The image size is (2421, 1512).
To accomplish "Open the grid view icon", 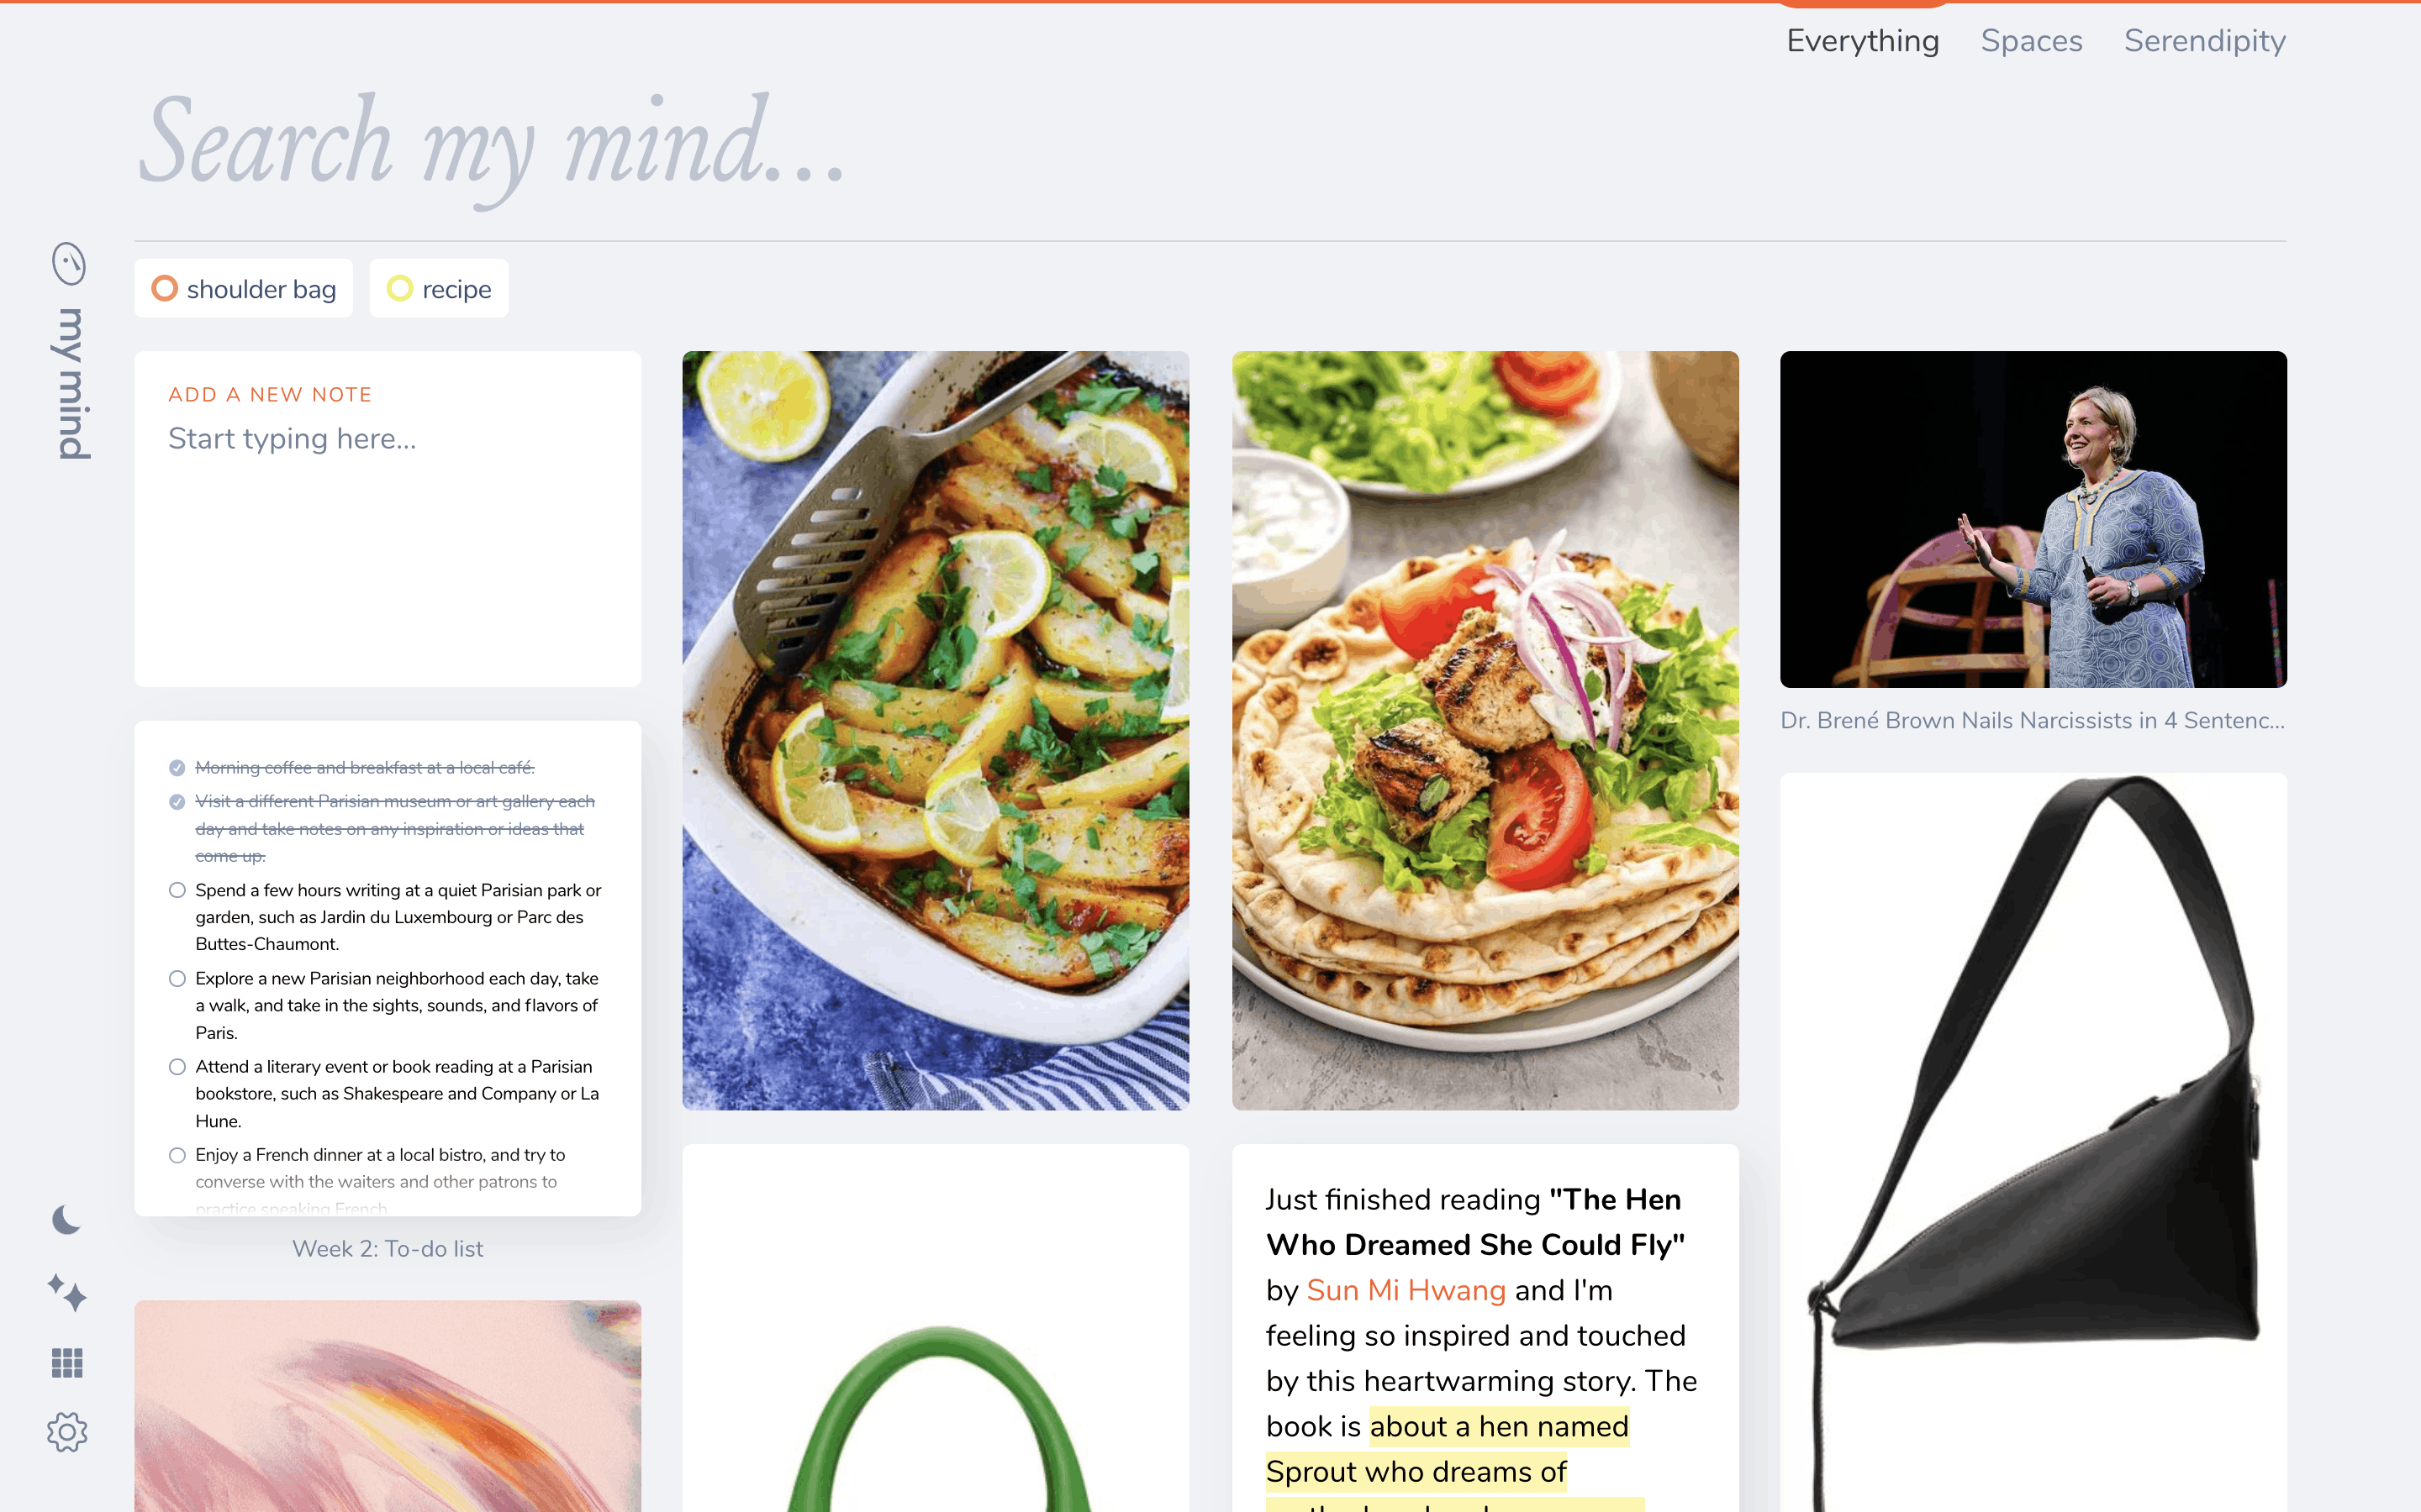I will 67,1362.
